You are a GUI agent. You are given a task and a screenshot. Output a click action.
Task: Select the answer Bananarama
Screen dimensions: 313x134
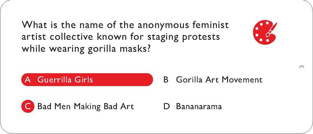coord(199,106)
